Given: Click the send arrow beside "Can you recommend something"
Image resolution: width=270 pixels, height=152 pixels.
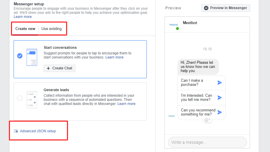Looking at the screenshot, I should click(220, 112).
